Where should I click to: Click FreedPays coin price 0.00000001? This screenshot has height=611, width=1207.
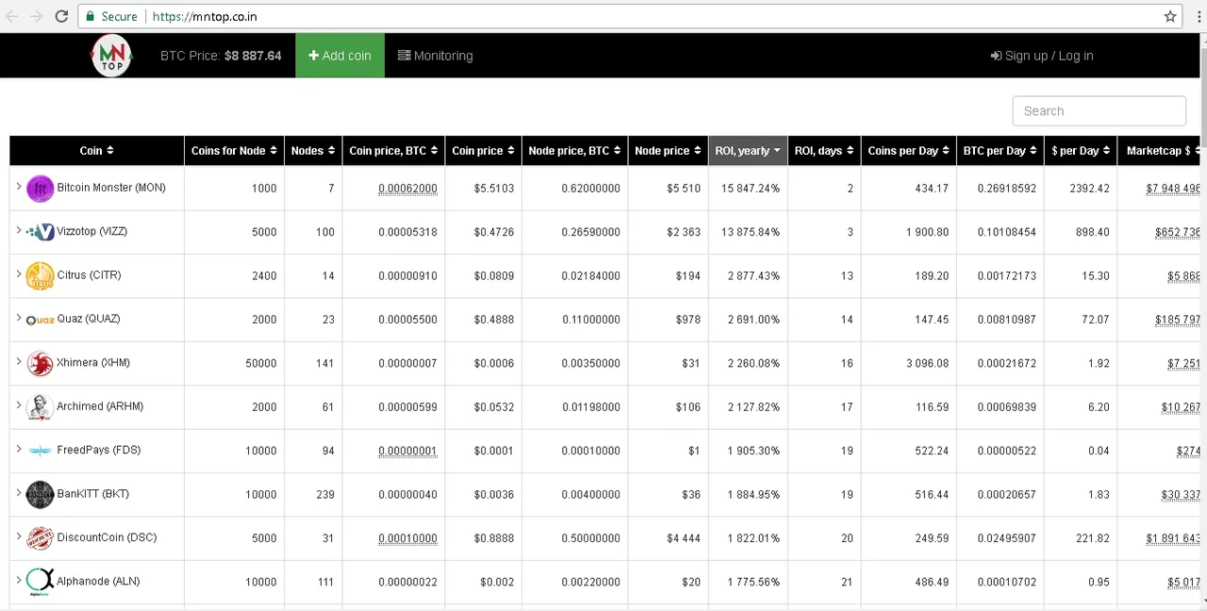click(407, 451)
